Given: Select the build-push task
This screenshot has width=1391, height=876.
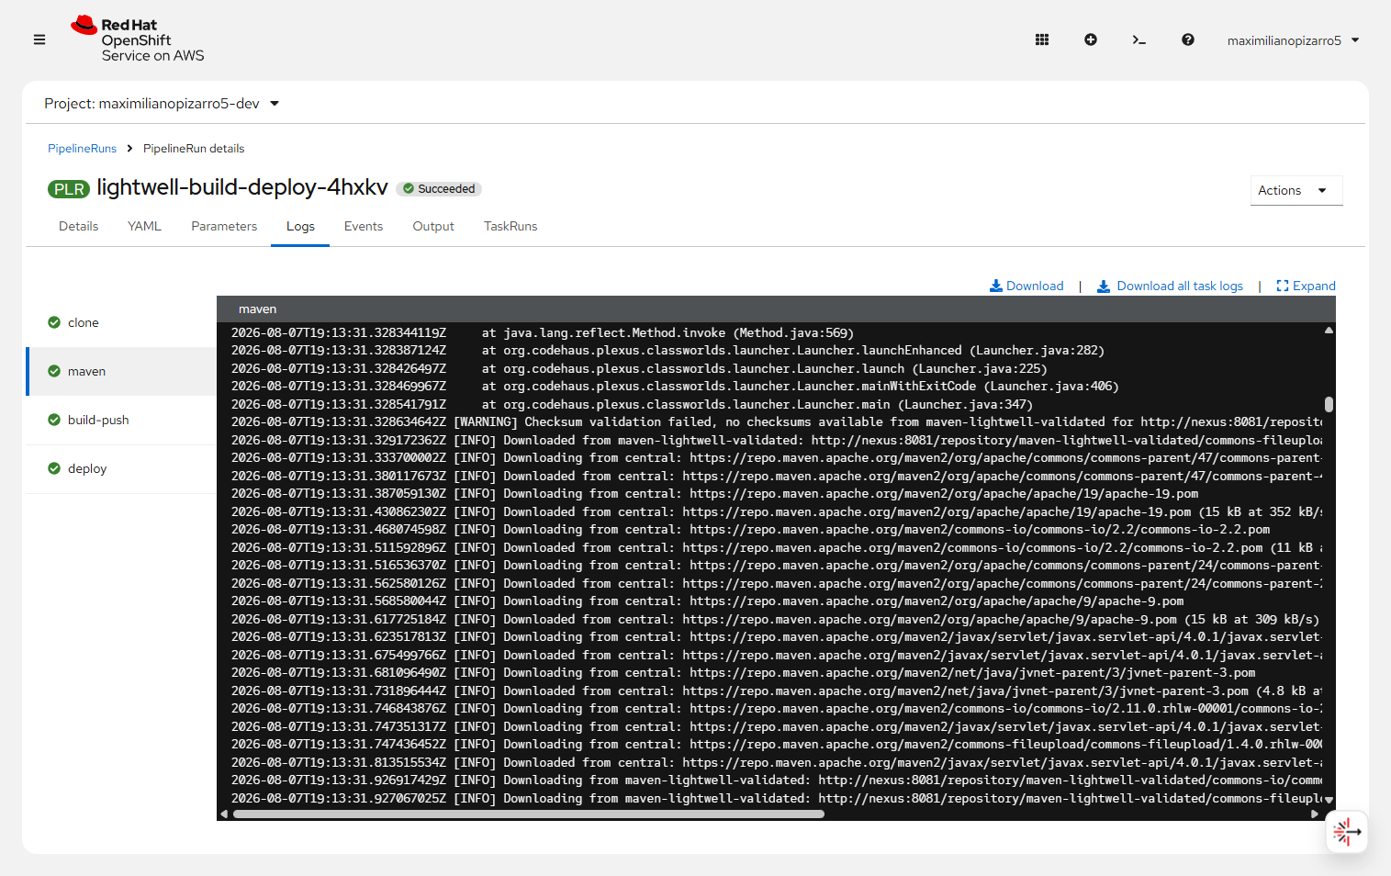Looking at the screenshot, I should click(121, 420).
